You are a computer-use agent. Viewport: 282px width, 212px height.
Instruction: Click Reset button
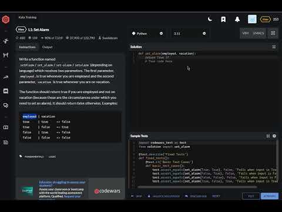pos(216,196)
